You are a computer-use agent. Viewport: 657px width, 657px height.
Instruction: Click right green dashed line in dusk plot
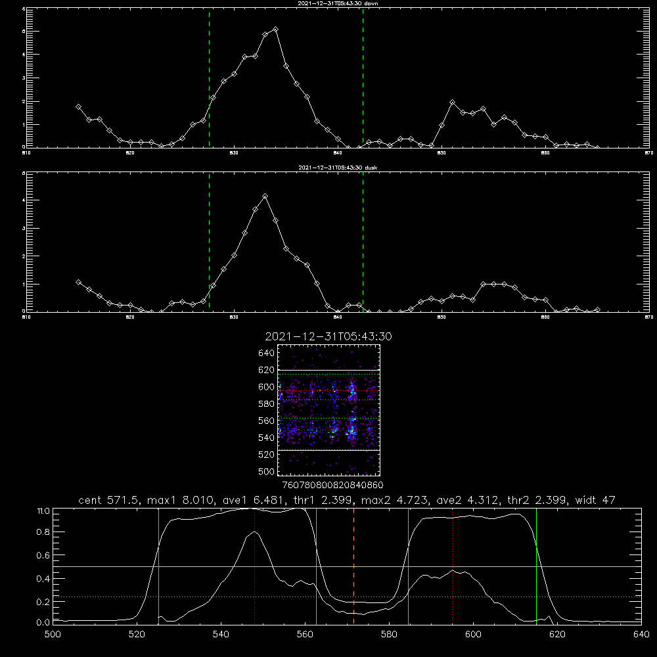363,242
